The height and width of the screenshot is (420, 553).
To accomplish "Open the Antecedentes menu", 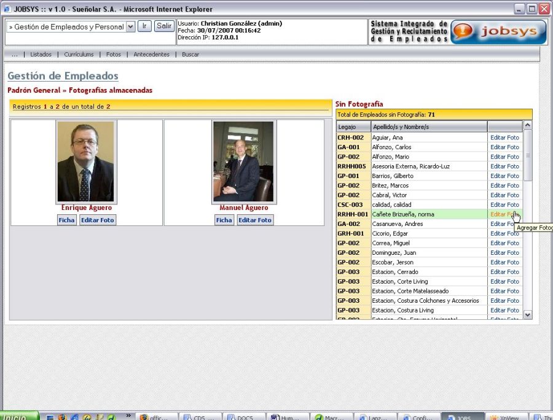I will [x=151, y=55].
